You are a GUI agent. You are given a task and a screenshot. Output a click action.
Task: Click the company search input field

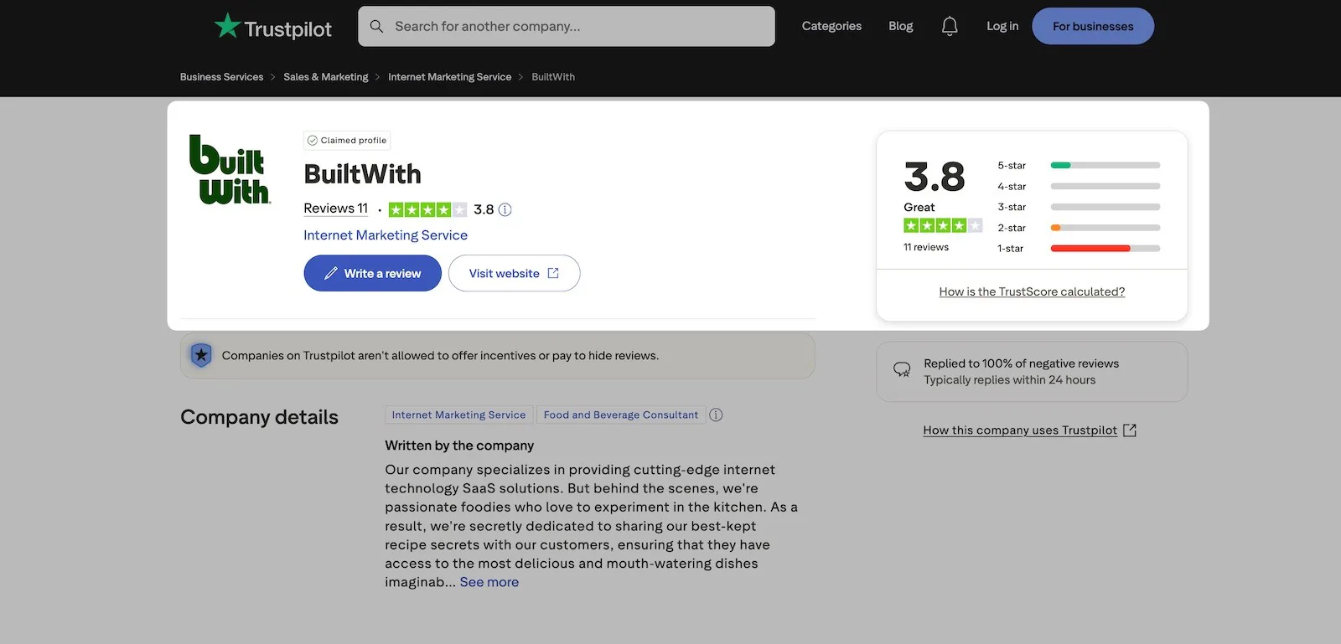click(567, 27)
